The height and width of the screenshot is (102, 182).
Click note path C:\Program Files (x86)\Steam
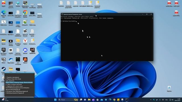[x=17, y=91]
